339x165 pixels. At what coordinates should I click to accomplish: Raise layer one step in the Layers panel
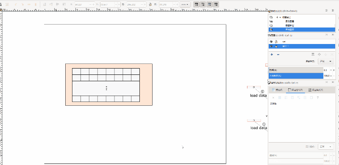pyautogui.click(x=319, y=55)
